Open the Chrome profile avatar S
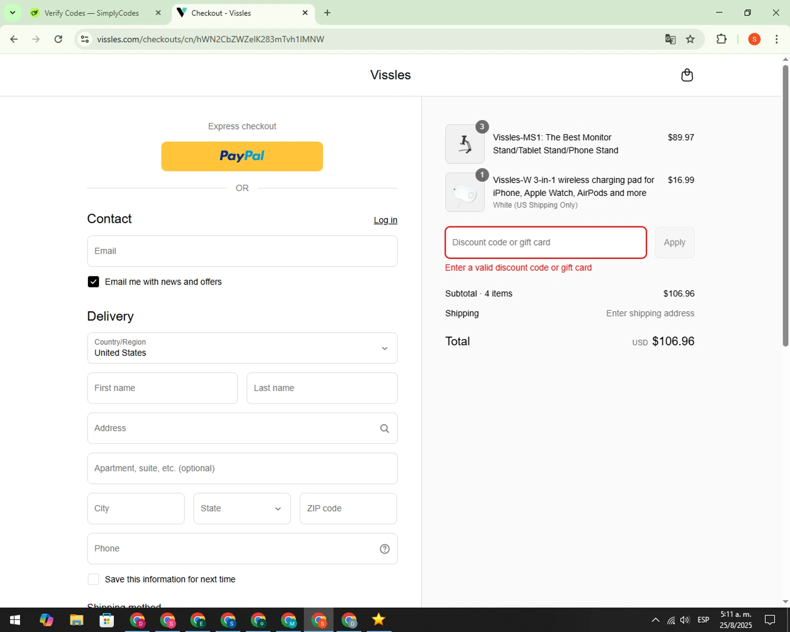Screen dimensions: 790x632 tap(754, 39)
